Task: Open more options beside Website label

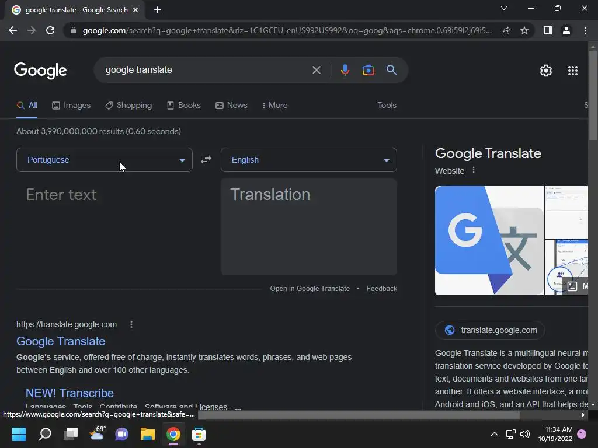Action: pyautogui.click(x=474, y=170)
